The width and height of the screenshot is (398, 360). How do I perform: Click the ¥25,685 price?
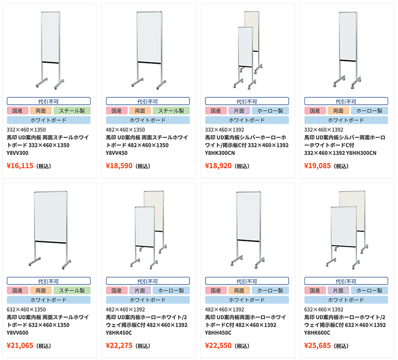click(317, 346)
